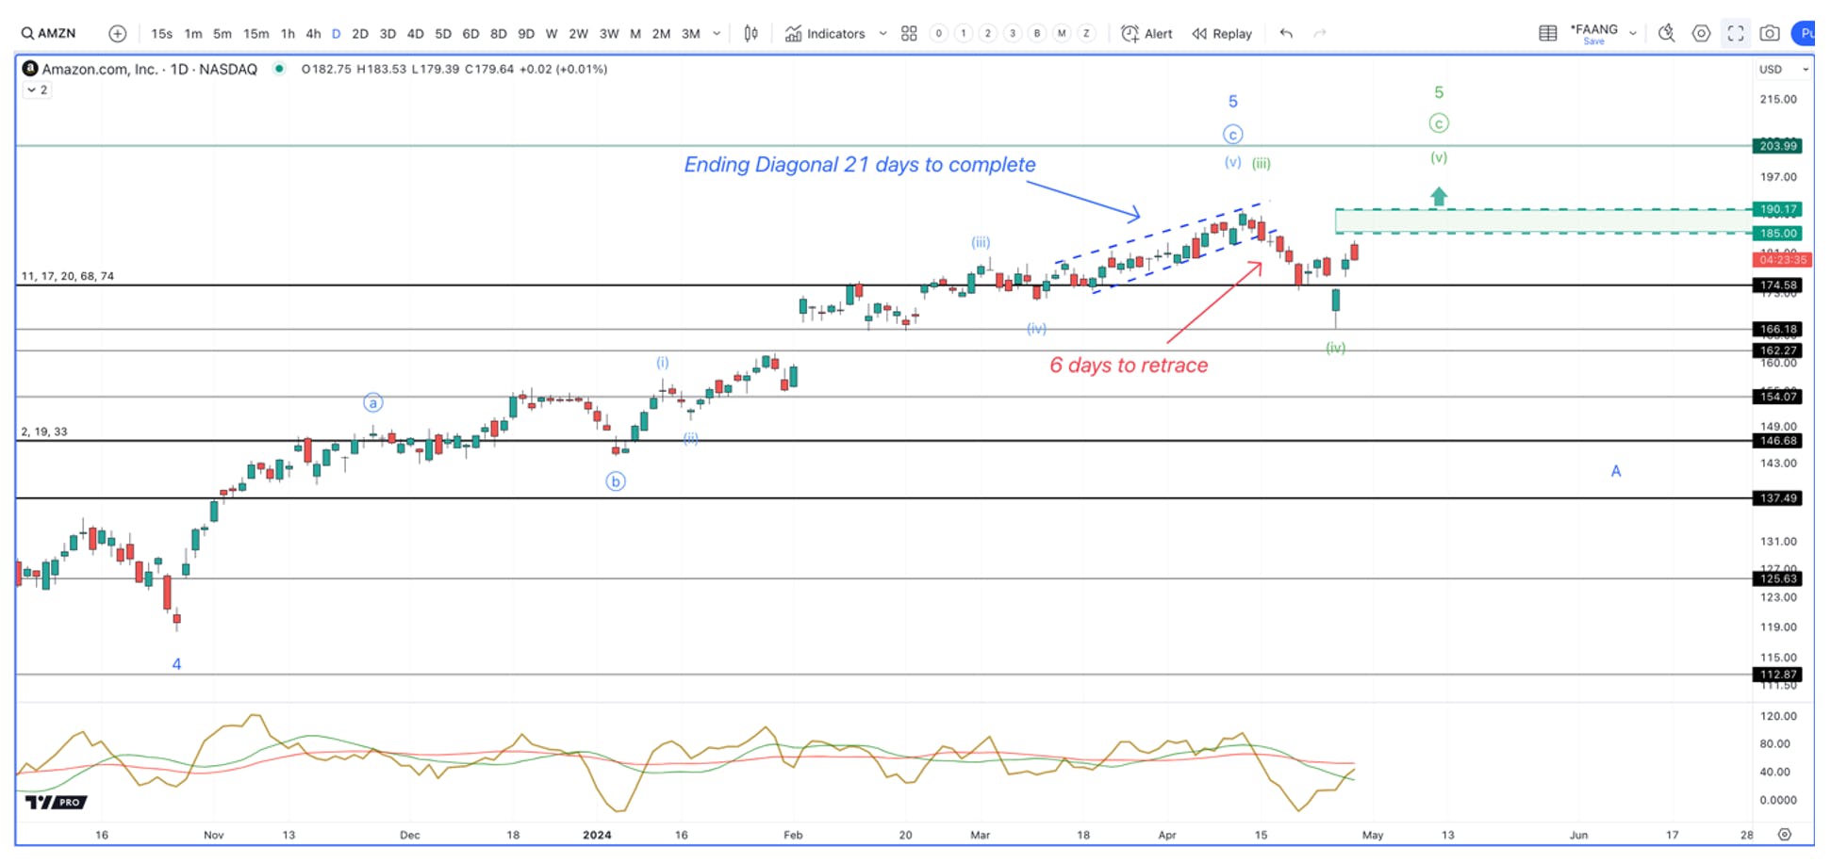Click the 185.00 green price label
This screenshot has height=863, width=1831.
1777,233
